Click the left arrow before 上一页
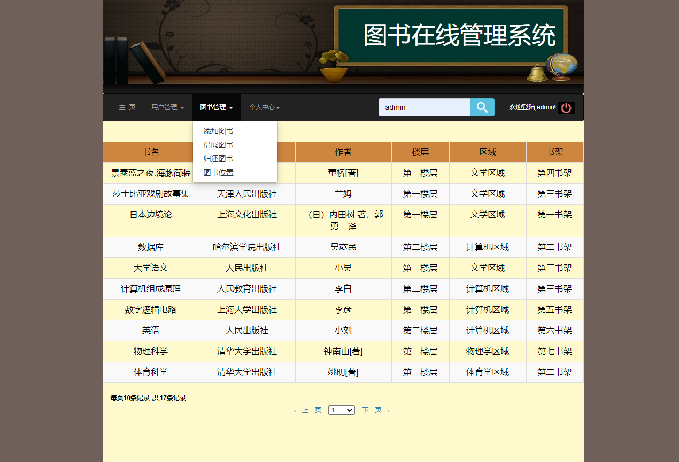This screenshot has width=679, height=462. coord(297,410)
